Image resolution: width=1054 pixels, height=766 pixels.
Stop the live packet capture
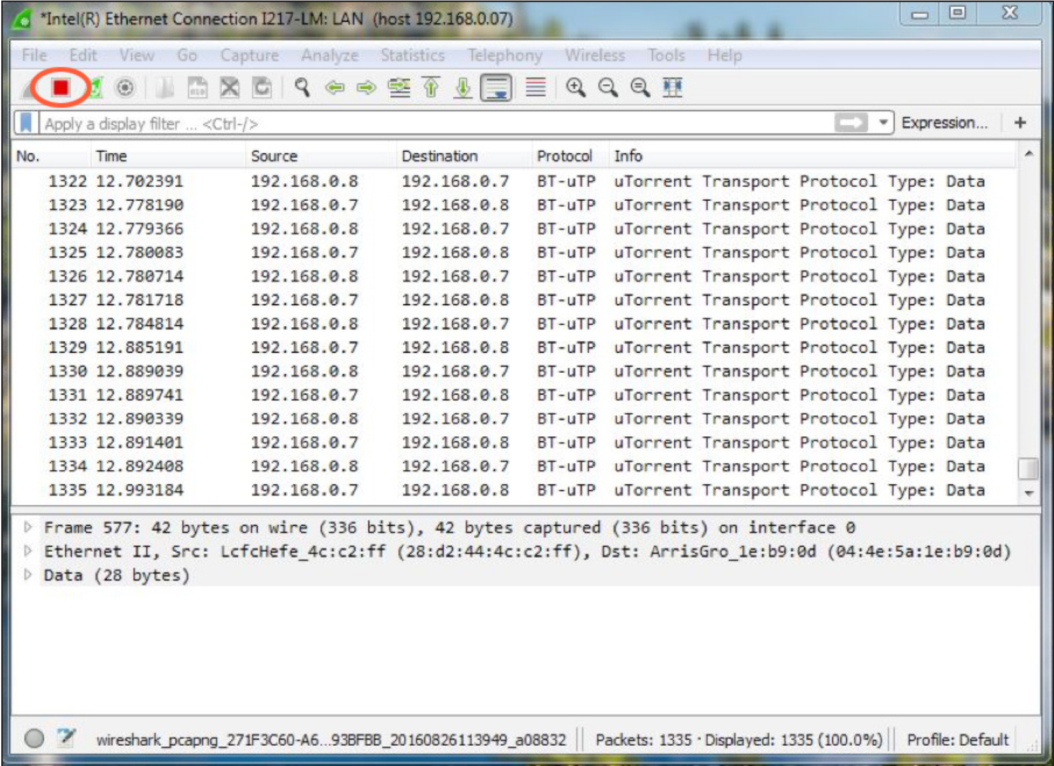coord(60,88)
